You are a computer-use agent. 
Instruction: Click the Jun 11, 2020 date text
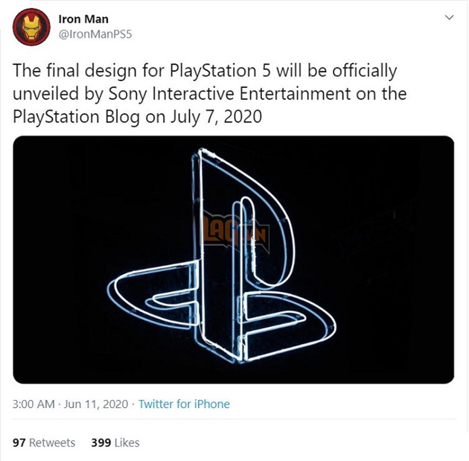pos(96,404)
